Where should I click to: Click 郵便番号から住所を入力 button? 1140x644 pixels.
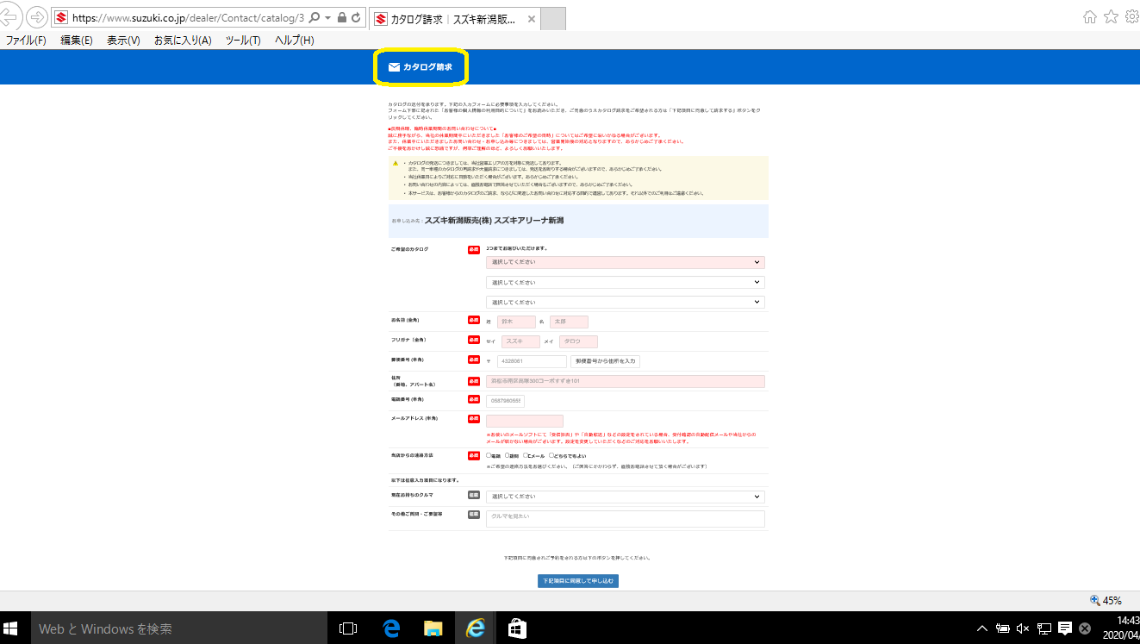click(605, 361)
